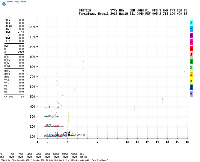Select the orange Sse legend swatch
Viewport: 200px width, 162px height.
tap(191, 74)
